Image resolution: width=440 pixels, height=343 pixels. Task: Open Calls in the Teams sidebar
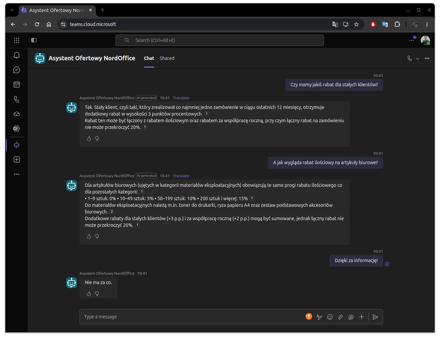coord(17,99)
